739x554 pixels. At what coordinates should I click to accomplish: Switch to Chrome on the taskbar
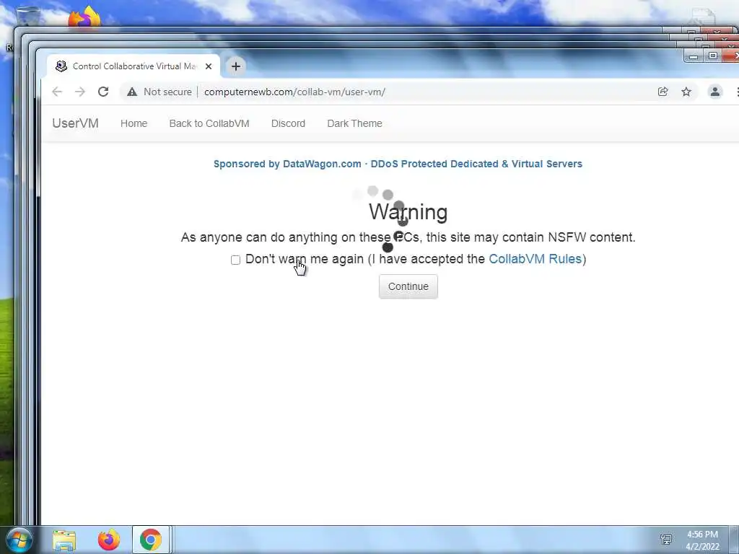click(x=150, y=540)
